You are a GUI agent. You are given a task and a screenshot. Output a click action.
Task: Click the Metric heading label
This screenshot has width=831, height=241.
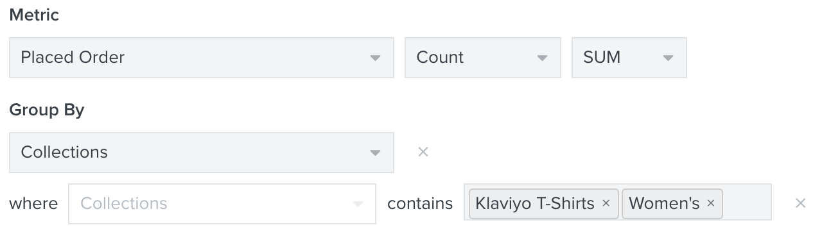point(34,15)
